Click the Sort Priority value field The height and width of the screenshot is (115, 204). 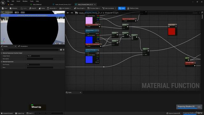(x=33, y=65)
